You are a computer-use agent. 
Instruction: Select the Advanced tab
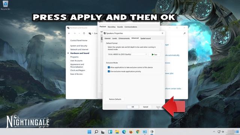(135, 38)
